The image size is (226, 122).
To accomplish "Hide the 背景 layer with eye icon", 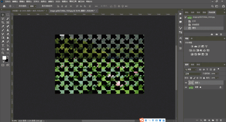I will pos(186,87).
